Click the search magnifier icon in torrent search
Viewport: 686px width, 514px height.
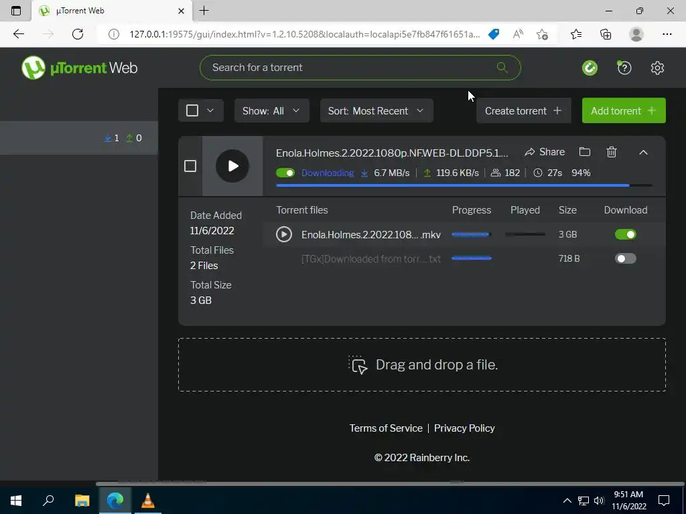(502, 68)
